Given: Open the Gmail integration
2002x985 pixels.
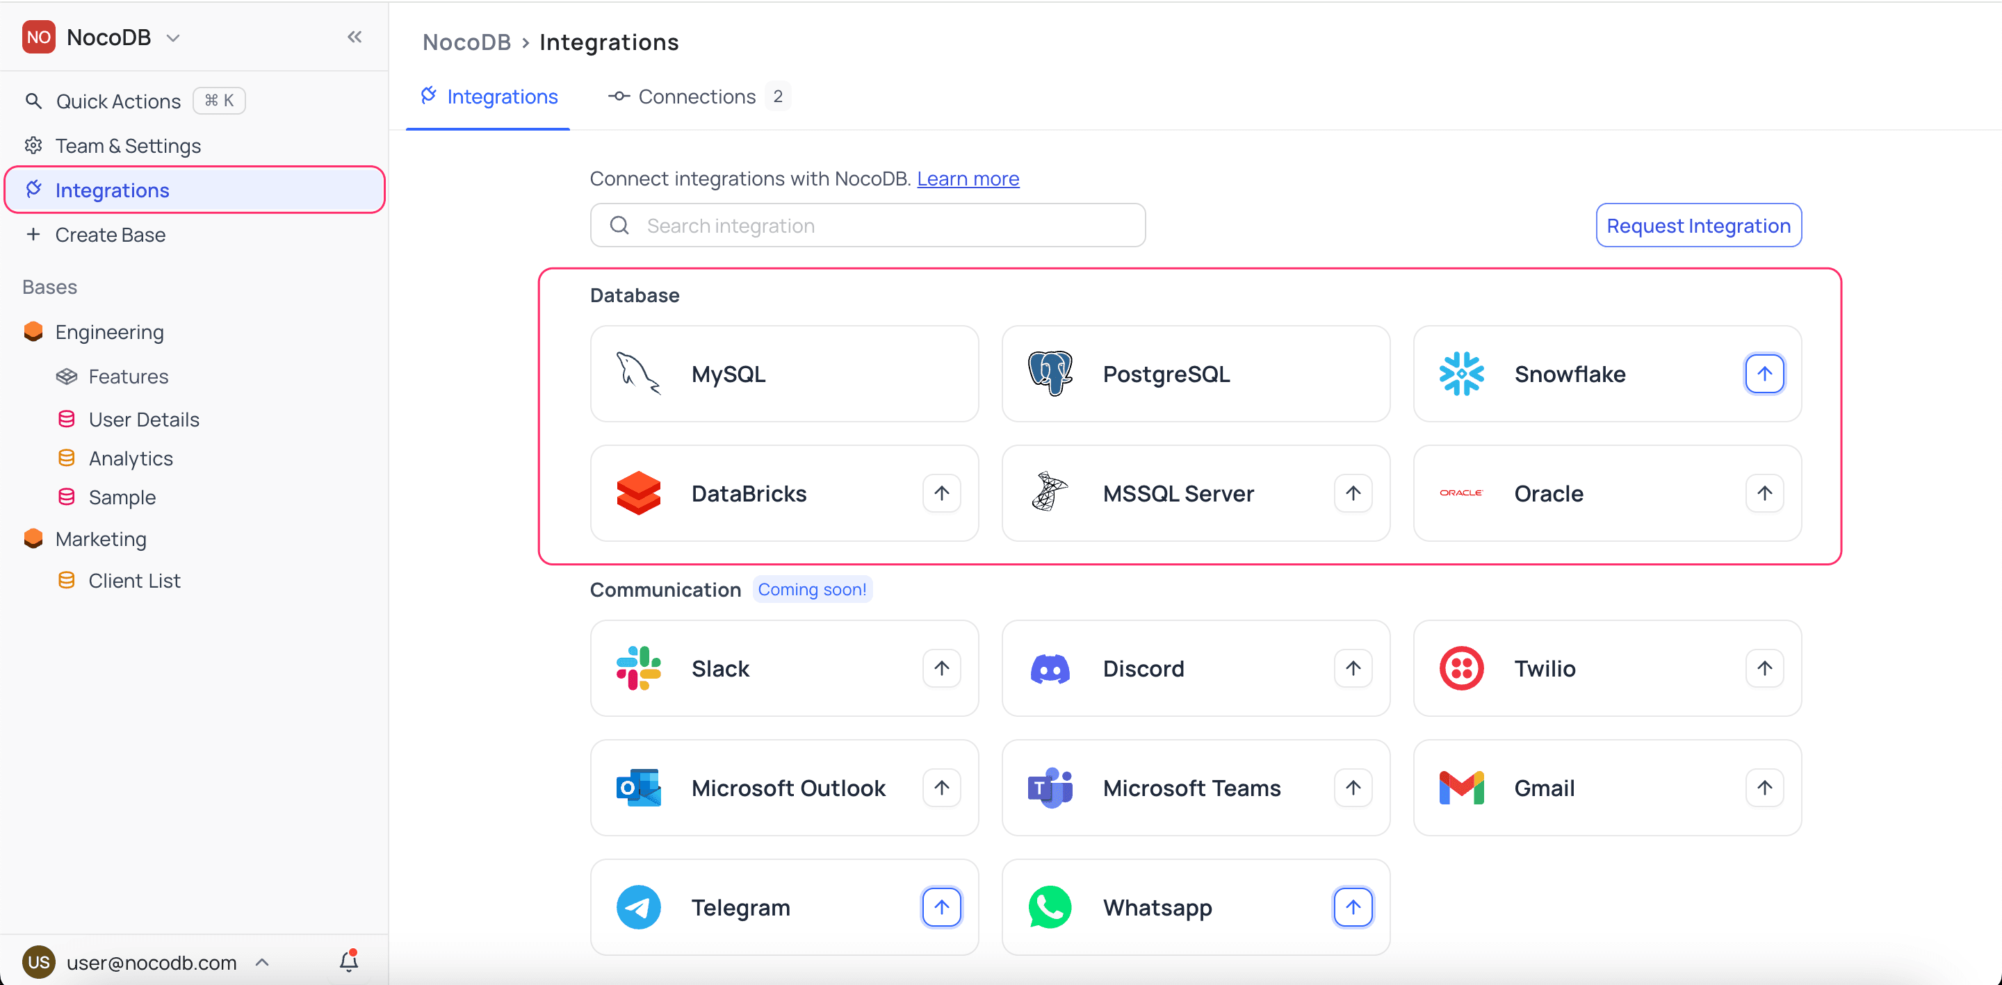Looking at the screenshot, I should point(1461,788).
